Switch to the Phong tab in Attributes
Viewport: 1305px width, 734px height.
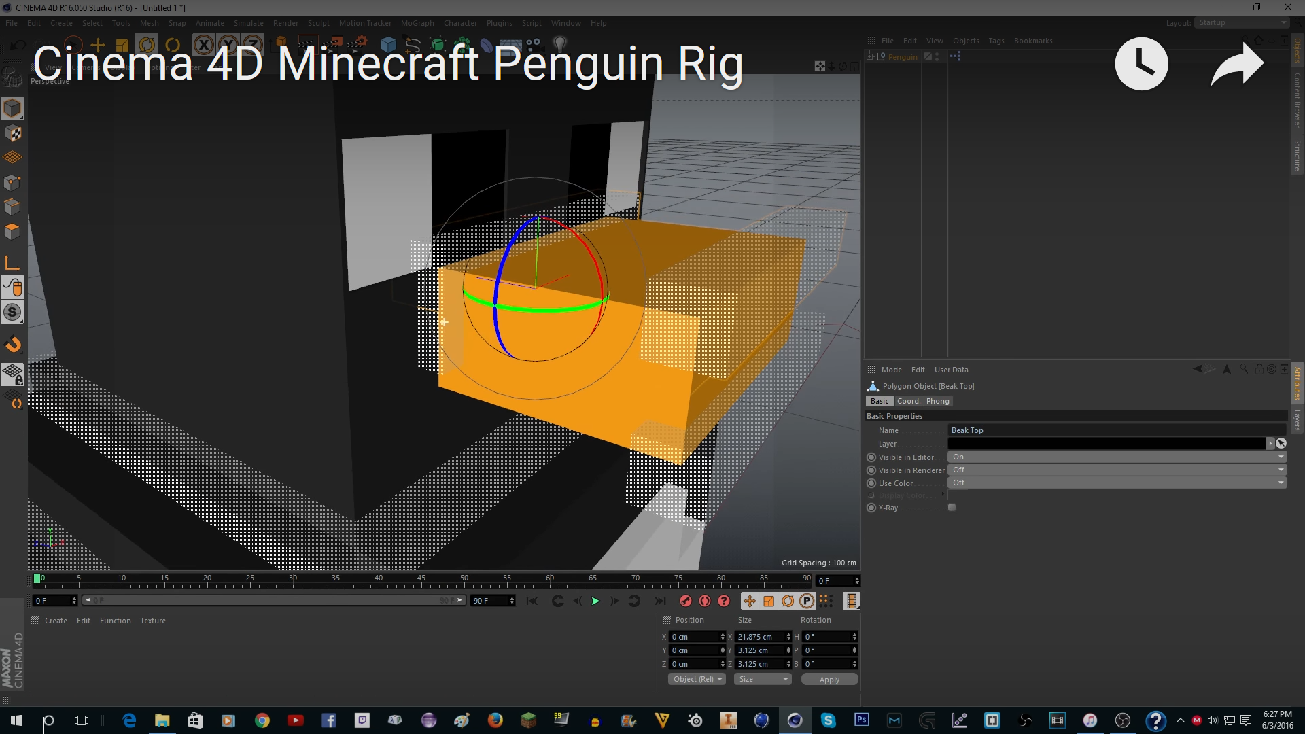(937, 401)
